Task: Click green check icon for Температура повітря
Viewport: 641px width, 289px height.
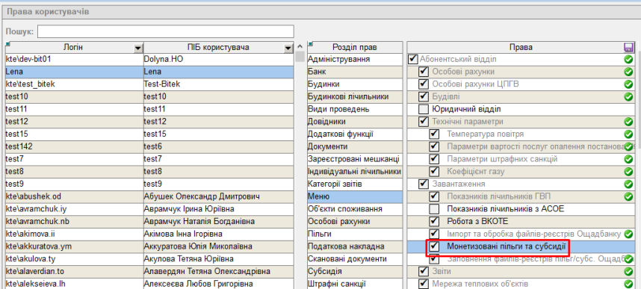Action: [x=628, y=134]
